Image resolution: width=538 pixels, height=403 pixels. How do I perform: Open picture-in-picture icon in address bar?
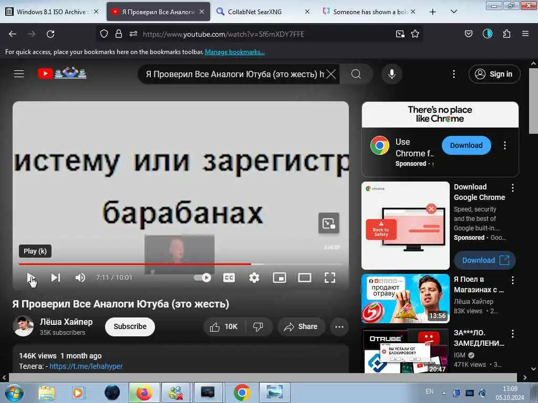click(x=400, y=34)
